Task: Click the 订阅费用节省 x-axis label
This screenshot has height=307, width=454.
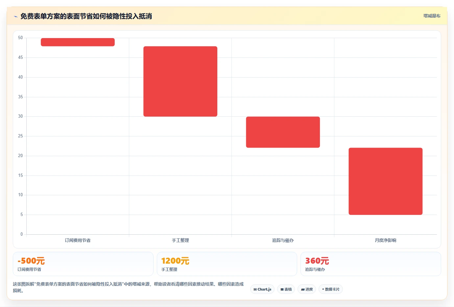Action: coord(78,240)
